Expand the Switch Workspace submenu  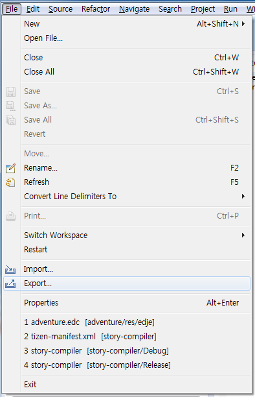tap(243, 235)
